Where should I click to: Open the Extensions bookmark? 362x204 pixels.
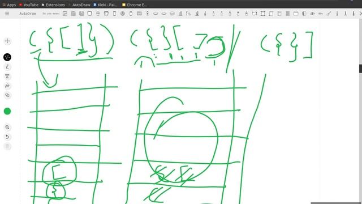click(53, 5)
